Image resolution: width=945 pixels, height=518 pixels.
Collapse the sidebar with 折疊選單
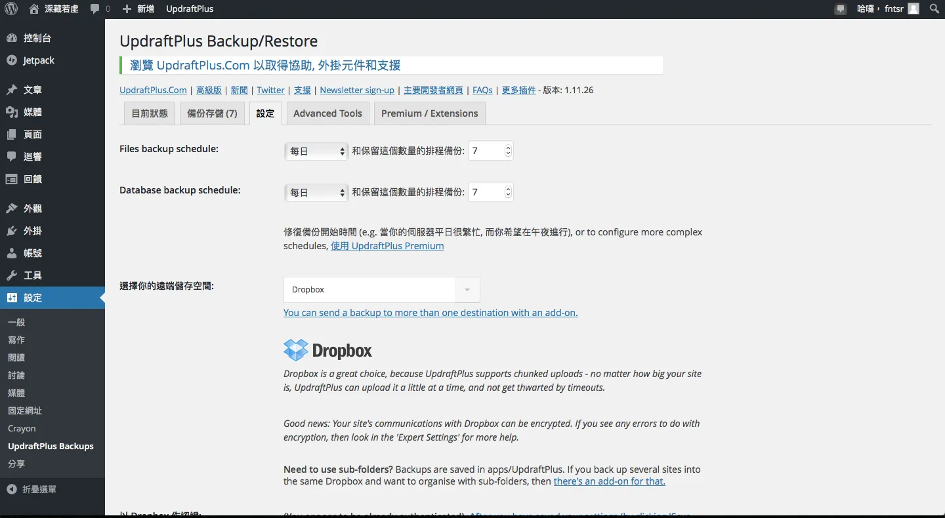(x=39, y=489)
